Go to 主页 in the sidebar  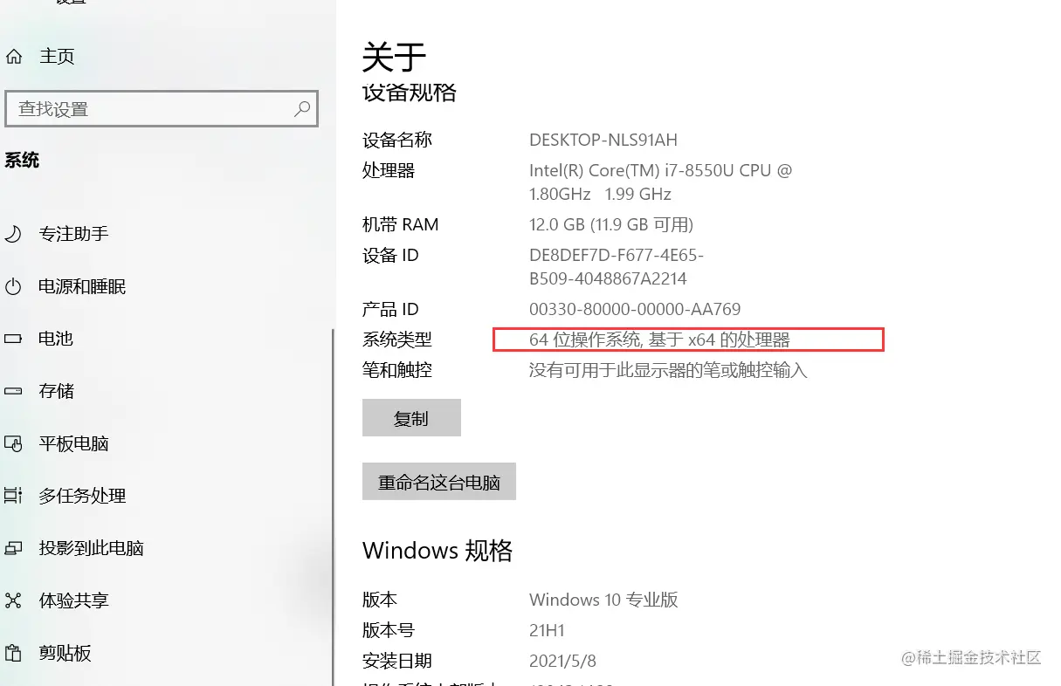tap(57, 57)
